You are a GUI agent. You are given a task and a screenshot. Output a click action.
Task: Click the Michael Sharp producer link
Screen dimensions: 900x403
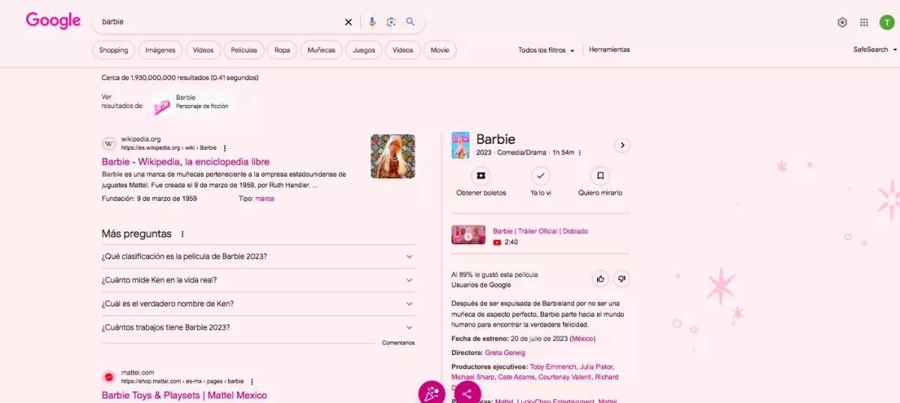(472, 377)
